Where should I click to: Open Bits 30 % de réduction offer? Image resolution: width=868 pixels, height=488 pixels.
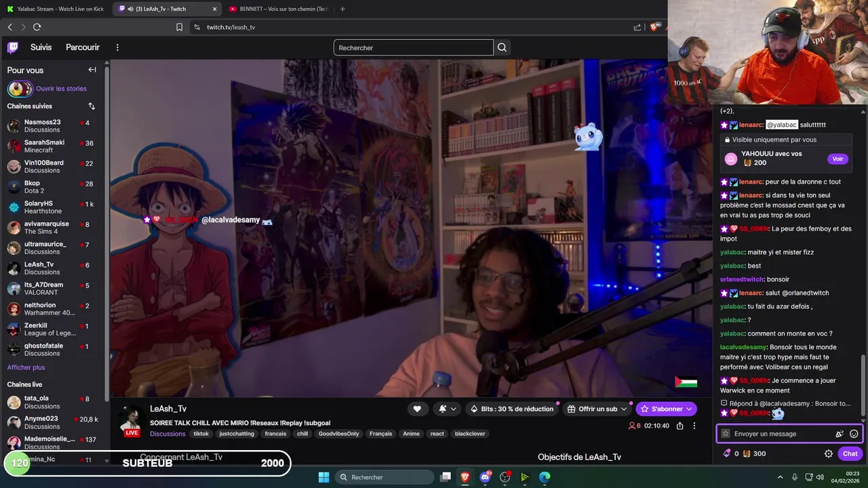(512, 409)
